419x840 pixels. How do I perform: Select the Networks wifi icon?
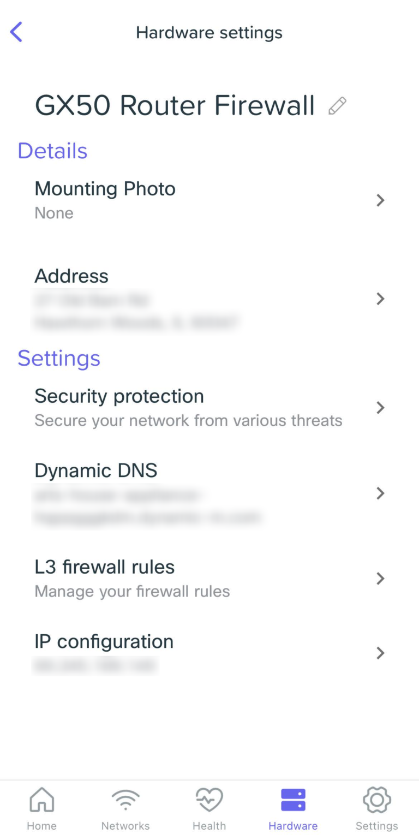125,800
